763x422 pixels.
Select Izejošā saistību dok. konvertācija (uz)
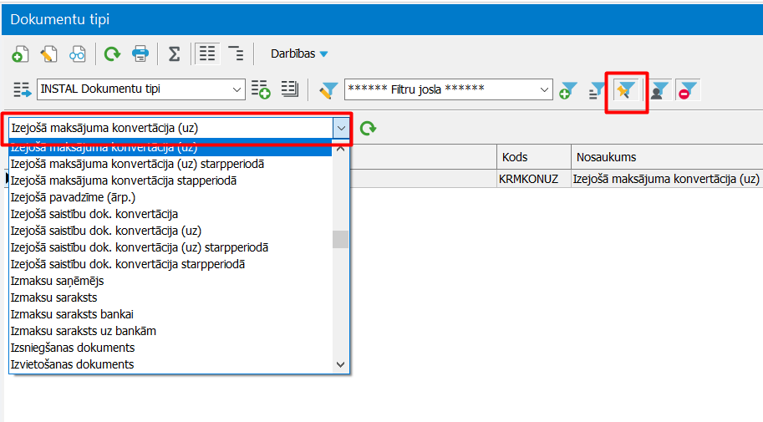coord(170,231)
